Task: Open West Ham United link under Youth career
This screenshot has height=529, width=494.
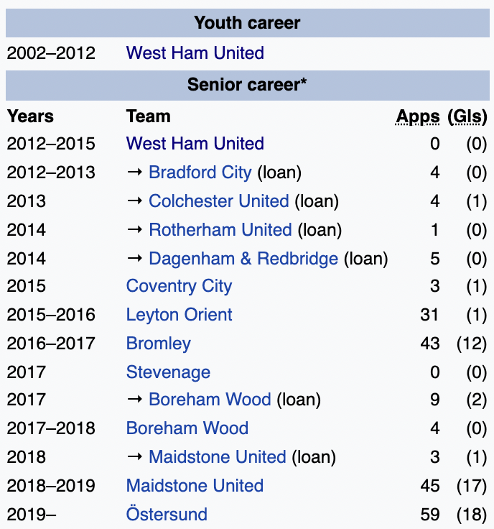Action: pos(195,53)
